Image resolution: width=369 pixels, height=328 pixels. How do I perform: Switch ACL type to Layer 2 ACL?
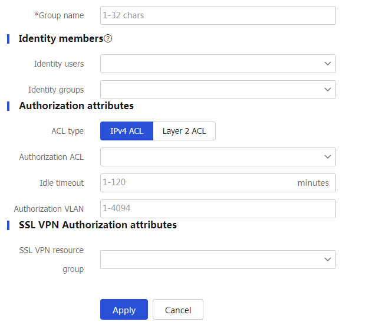coord(184,131)
